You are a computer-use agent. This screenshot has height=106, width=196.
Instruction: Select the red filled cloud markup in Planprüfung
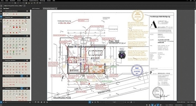(x=23, y=49)
